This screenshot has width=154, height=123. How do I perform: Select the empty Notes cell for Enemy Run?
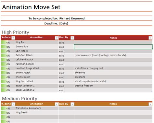[x=113, y=47]
